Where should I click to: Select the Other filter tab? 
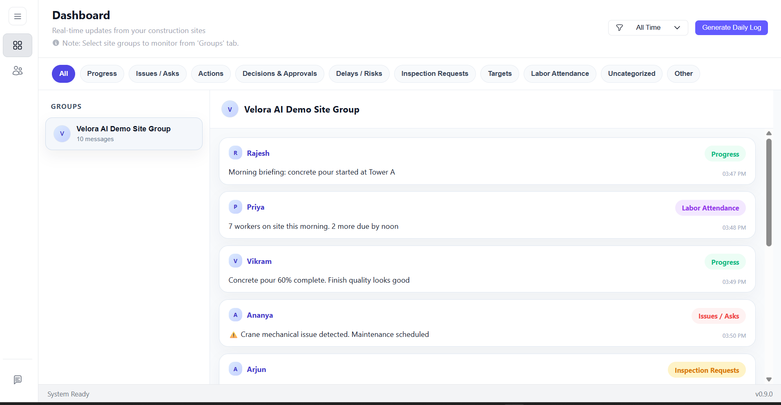click(683, 74)
